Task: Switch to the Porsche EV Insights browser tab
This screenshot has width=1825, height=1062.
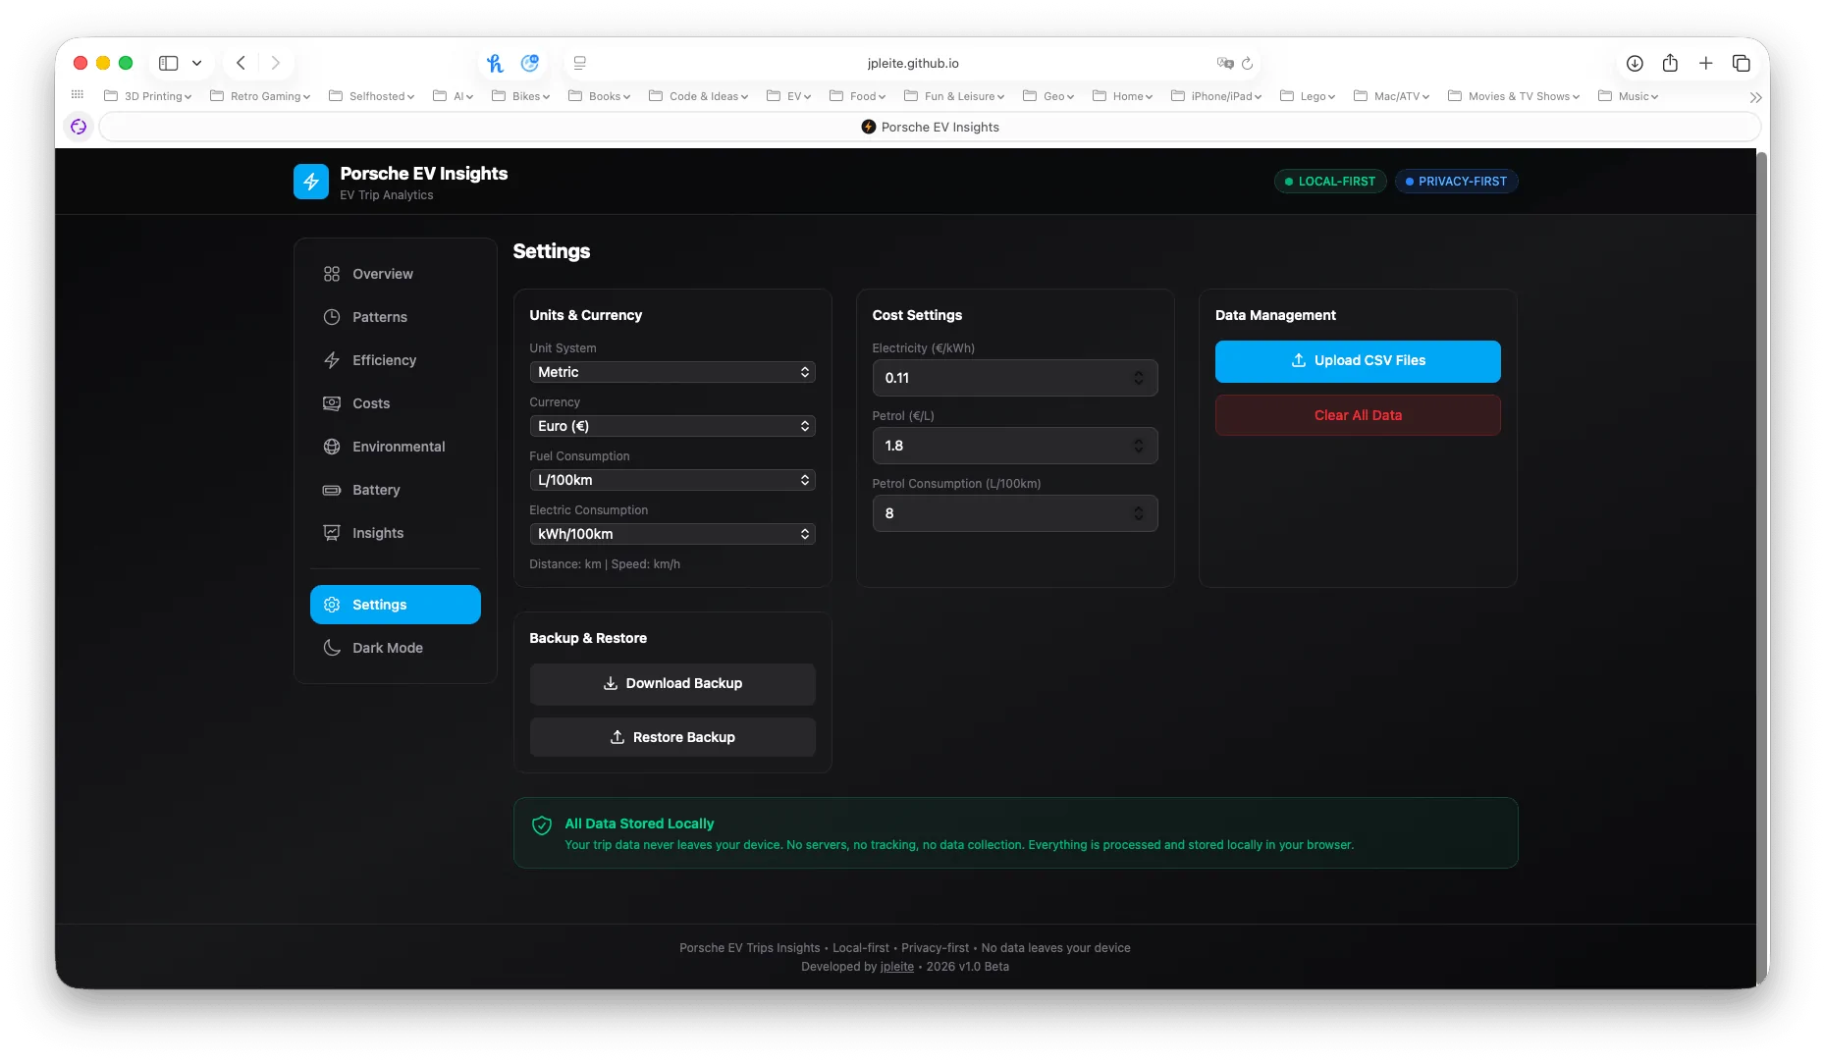Action: [x=930, y=127]
